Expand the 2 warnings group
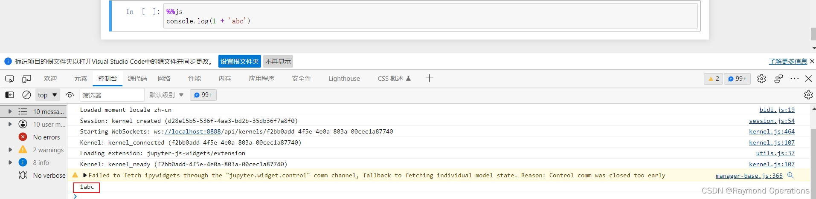 pyautogui.click(x=10, y=150)
